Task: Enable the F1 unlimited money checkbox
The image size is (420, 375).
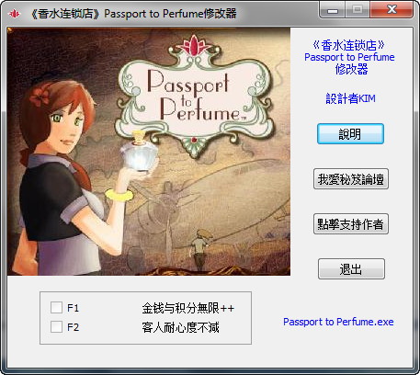Action: pos(56,307)
